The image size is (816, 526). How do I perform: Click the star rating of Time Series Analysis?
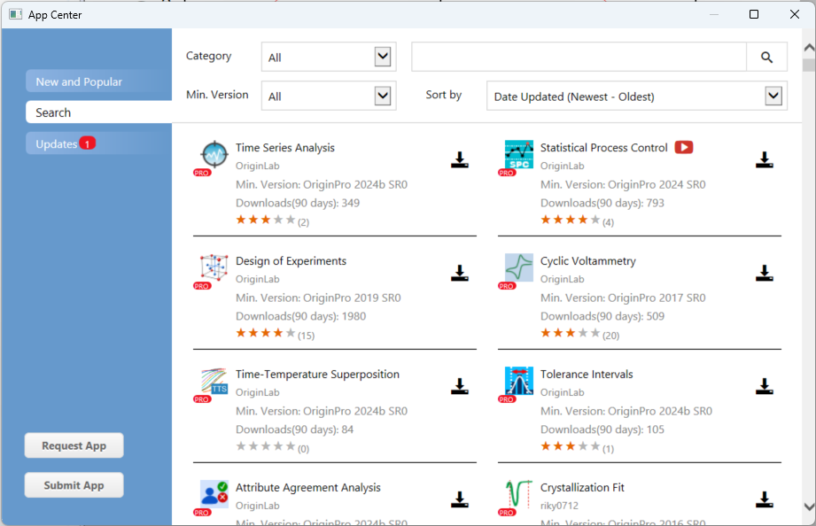tap(266, 220)
